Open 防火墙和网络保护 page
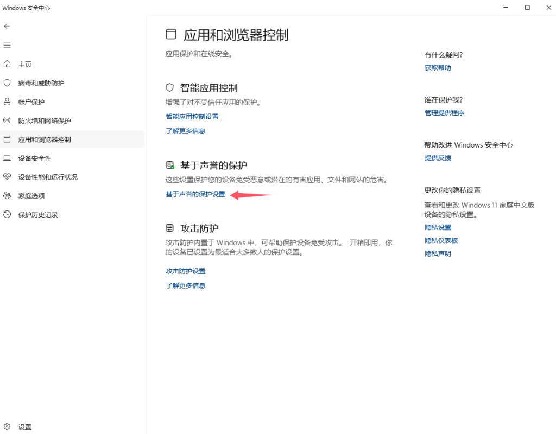 [45, 120]
